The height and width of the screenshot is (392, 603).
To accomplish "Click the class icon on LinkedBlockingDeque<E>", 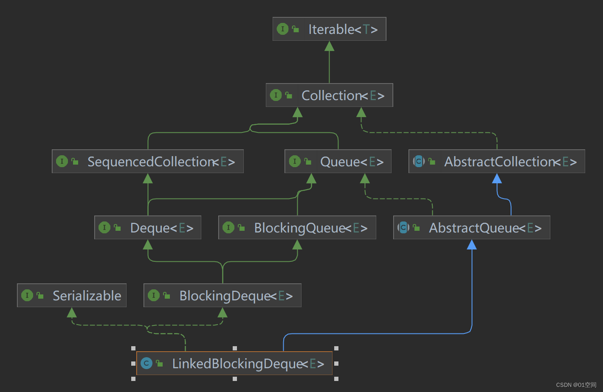I will (147, 363).
